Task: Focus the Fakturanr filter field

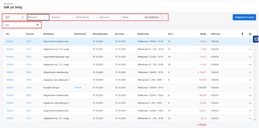Action: point(108,17)
